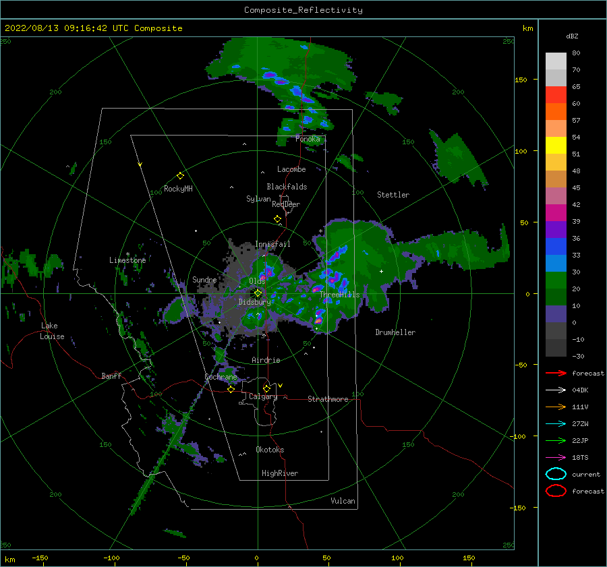This screenshot has width=607, height=567.
Task: Click the Strathmore city label
Action: [328, 399]
